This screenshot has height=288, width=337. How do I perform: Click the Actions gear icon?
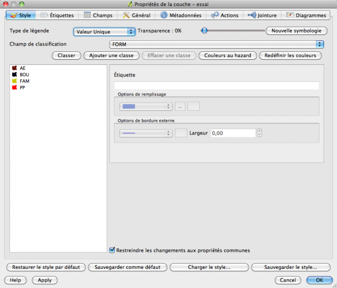(215, 15)
